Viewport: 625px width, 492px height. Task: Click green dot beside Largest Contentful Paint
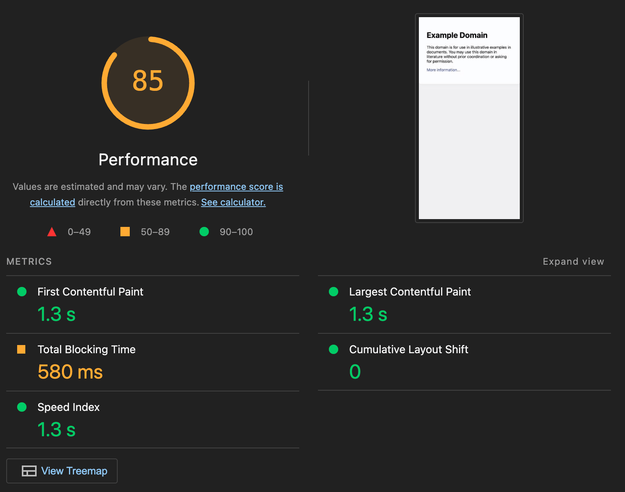coord(334,292)
